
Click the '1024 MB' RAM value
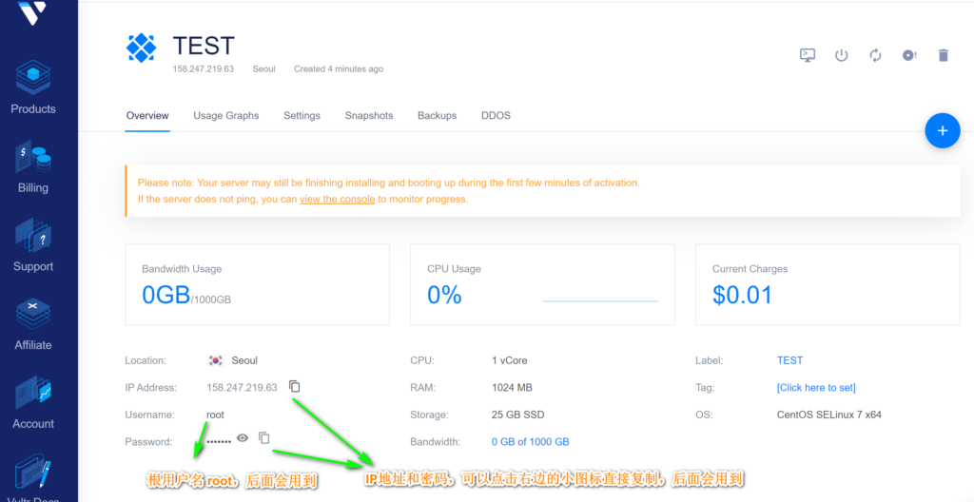(x=512, y=388)
